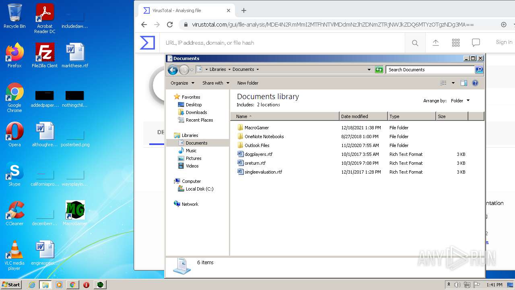Select Network in the navigation pane
This screenshot has height=290, width=515.
(190, 204)
